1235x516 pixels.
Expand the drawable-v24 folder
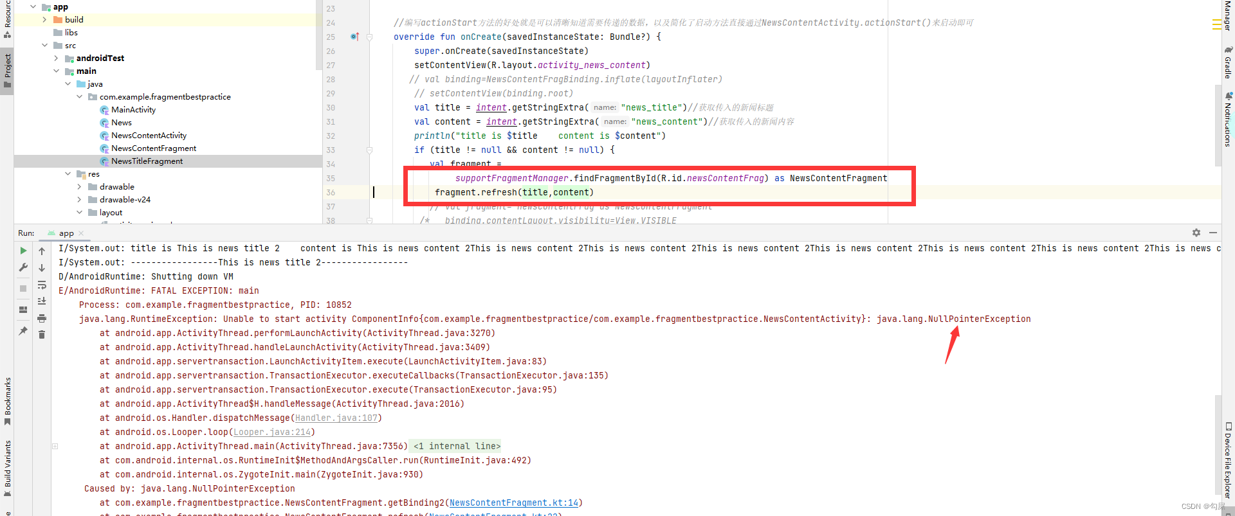tap(79, 200)
